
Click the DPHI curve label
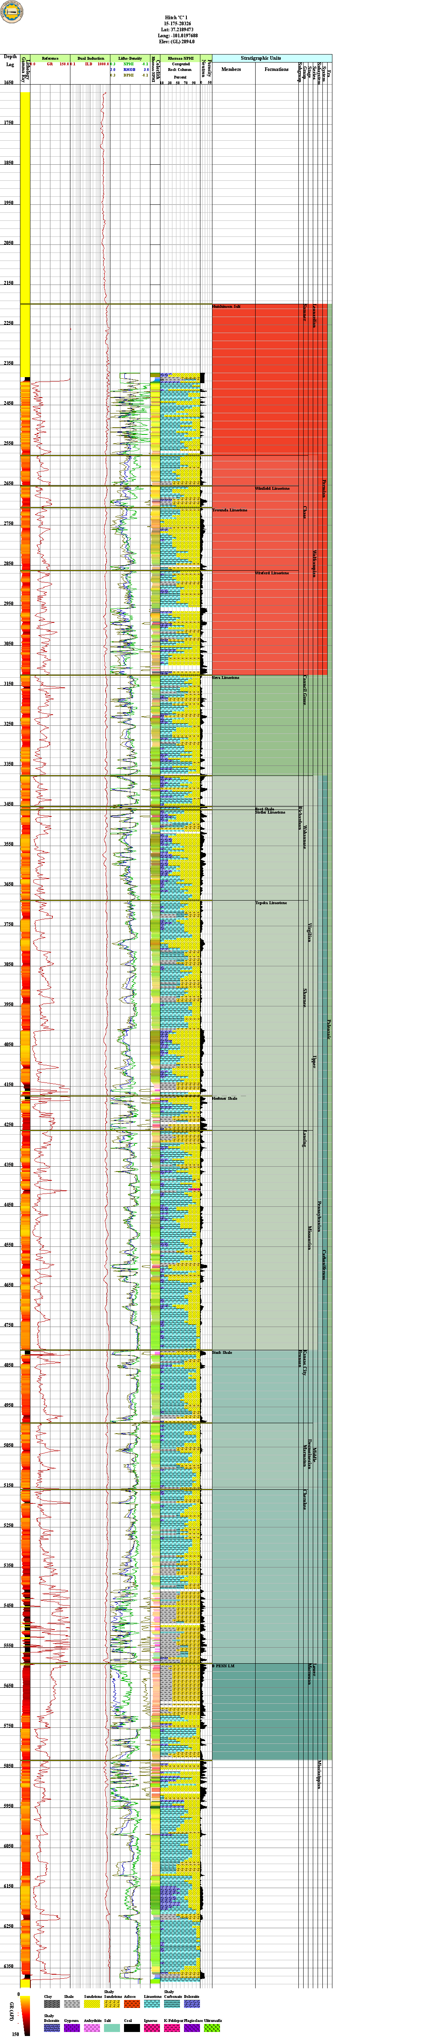click(x=129, y=75)
